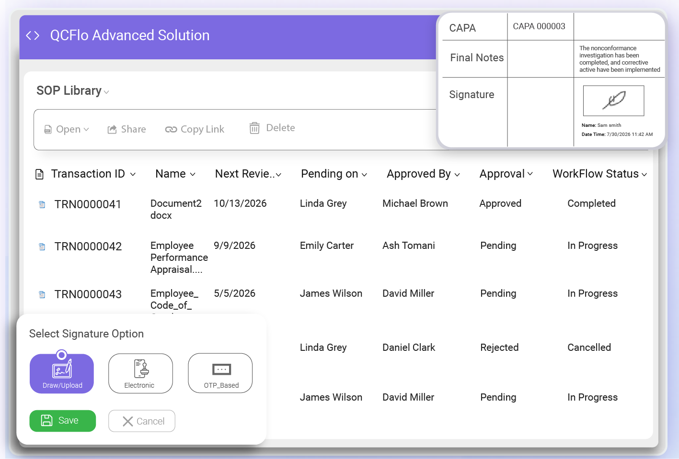
Task: Click the Rejected approval status
Action: [x=499, y=348]
